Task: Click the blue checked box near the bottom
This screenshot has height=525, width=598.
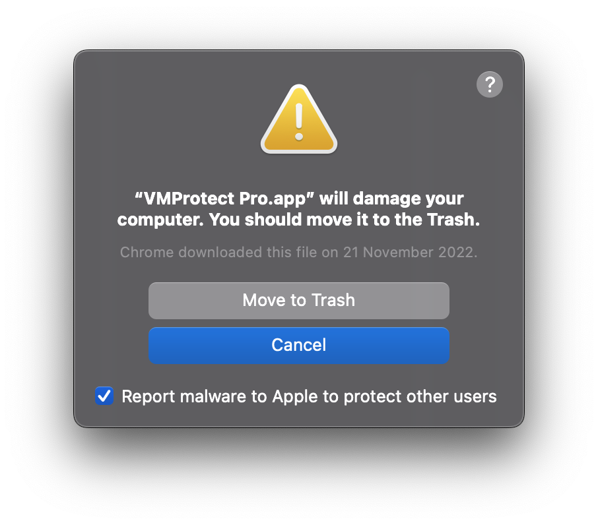Action: (104, 396)
